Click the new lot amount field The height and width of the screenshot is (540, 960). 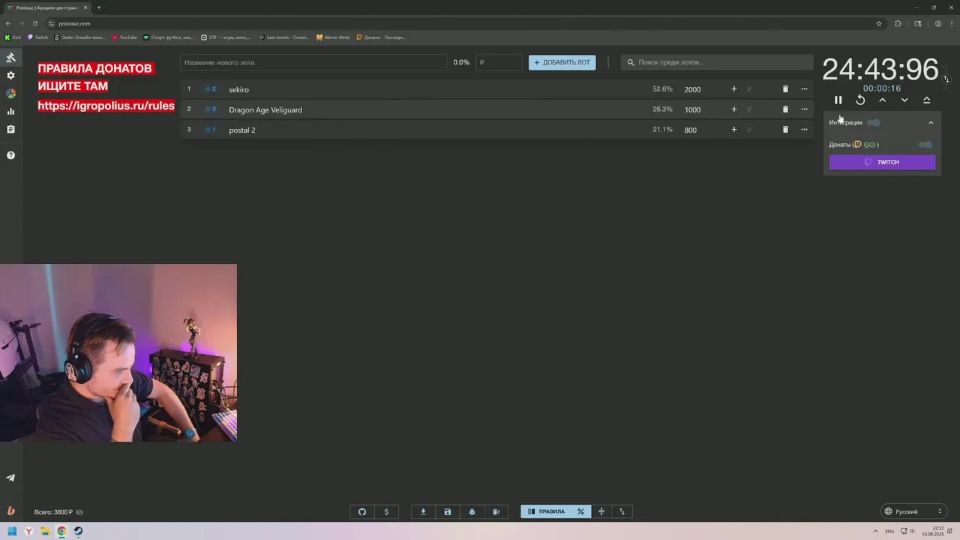coord(499,62)
